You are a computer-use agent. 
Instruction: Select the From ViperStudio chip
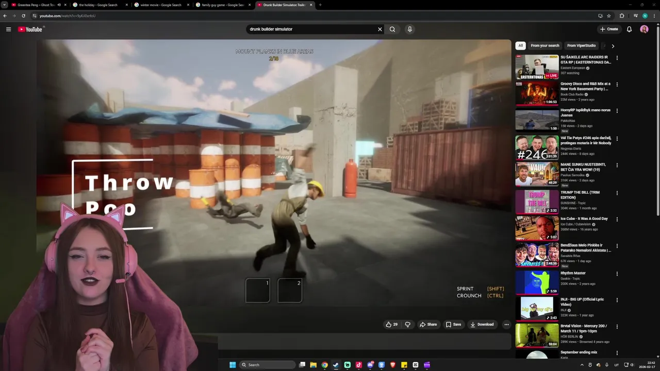582,45
